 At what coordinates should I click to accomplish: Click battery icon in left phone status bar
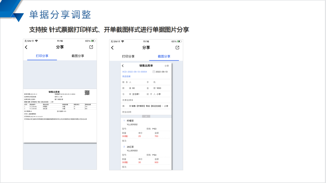[93, 41]
